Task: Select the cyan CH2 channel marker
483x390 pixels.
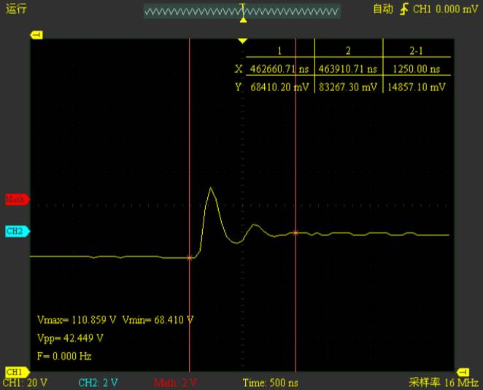Action: tap(15, 231)
